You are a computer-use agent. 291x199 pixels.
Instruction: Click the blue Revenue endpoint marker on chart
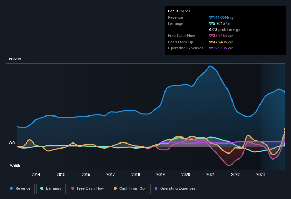tap(285, 92)
